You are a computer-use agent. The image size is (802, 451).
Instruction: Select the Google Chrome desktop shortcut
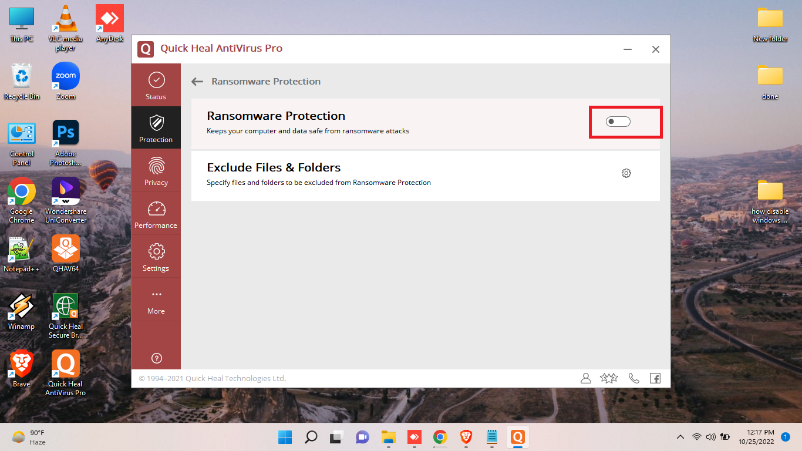pyautogui.click(x=22, y=200)
